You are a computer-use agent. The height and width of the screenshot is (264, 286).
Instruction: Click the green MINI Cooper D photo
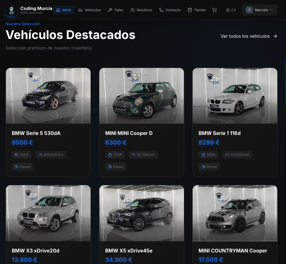point(142,96)
